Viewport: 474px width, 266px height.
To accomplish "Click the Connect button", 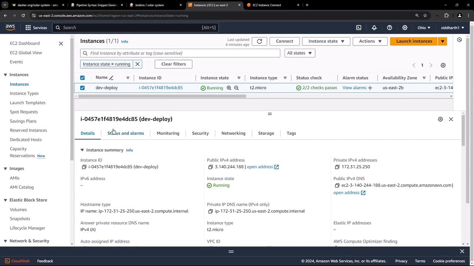I will (284, 41).
